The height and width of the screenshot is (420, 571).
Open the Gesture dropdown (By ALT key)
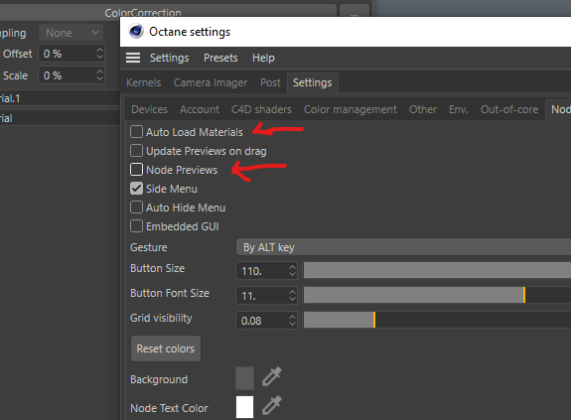point(403,247)
